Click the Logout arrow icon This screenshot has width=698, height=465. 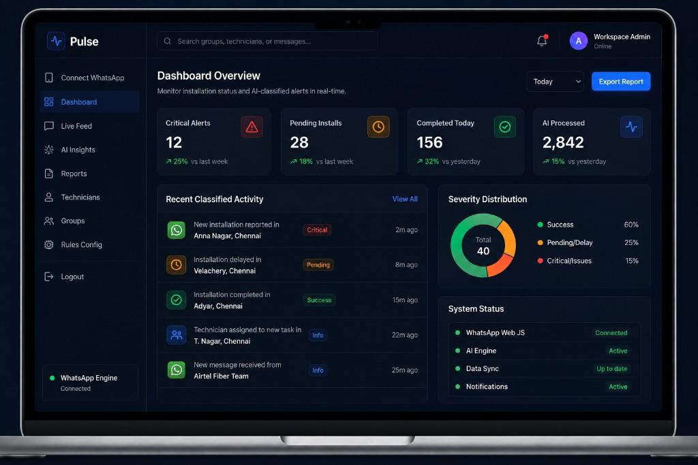[49, 276]
